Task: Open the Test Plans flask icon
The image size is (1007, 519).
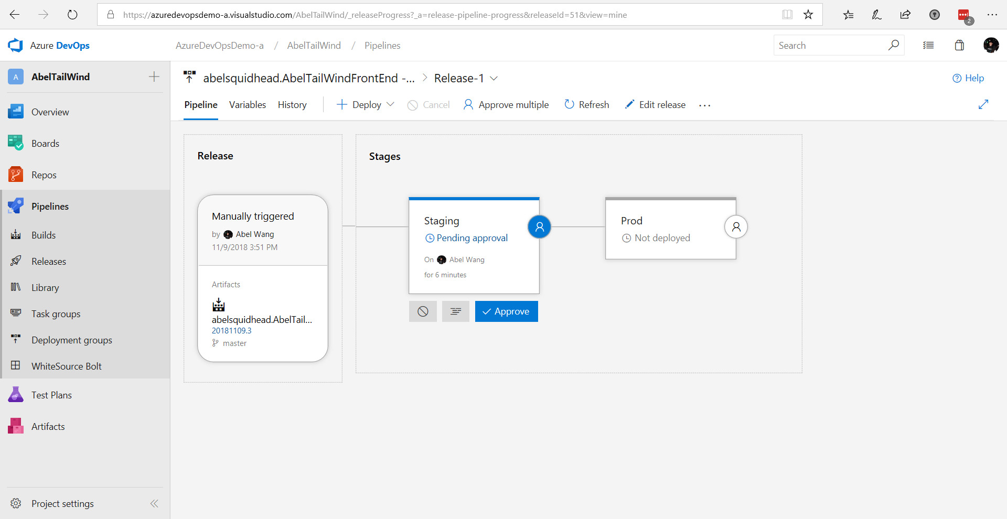Action: tap(16, 395)
